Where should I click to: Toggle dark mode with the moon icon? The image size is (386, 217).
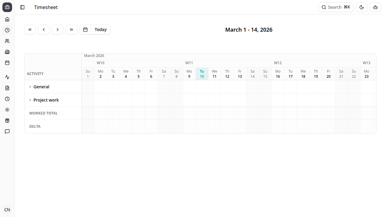coord(362,7)
